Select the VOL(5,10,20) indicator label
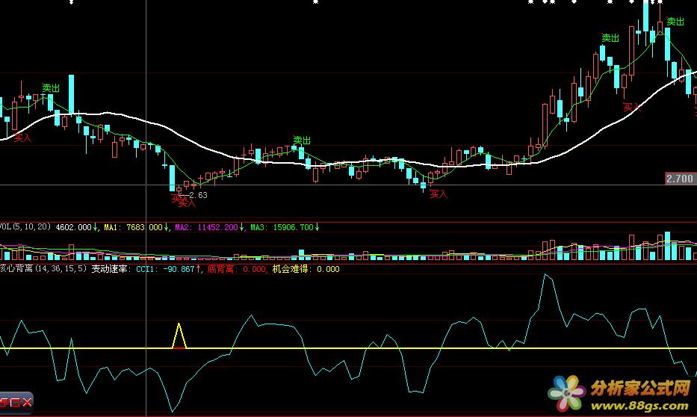 click(x=25, y=226)
